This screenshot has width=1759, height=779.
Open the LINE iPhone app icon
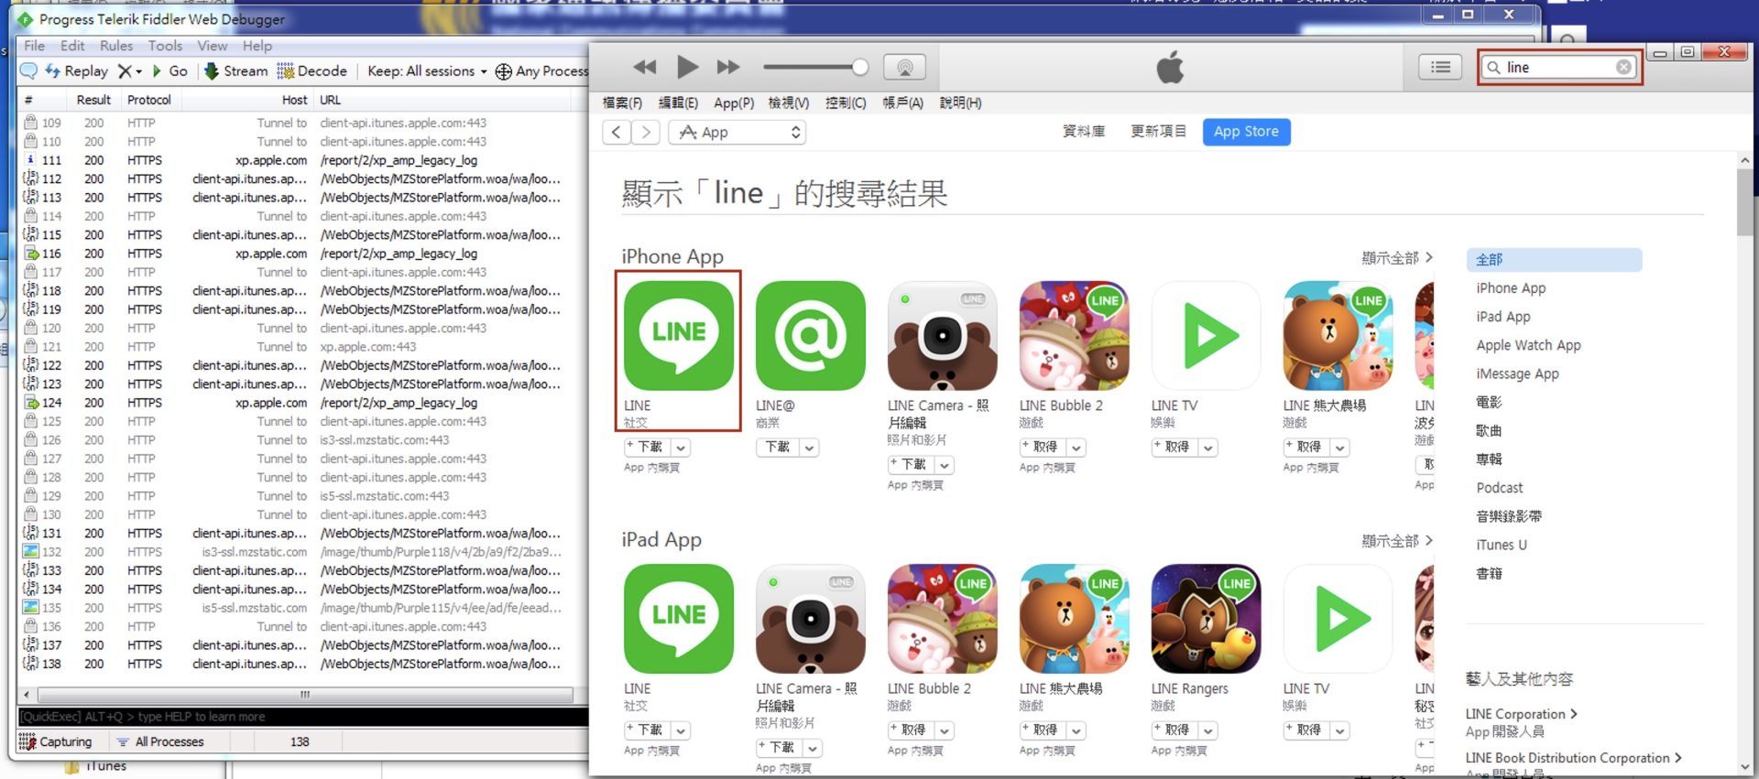[x=678, y=335]
